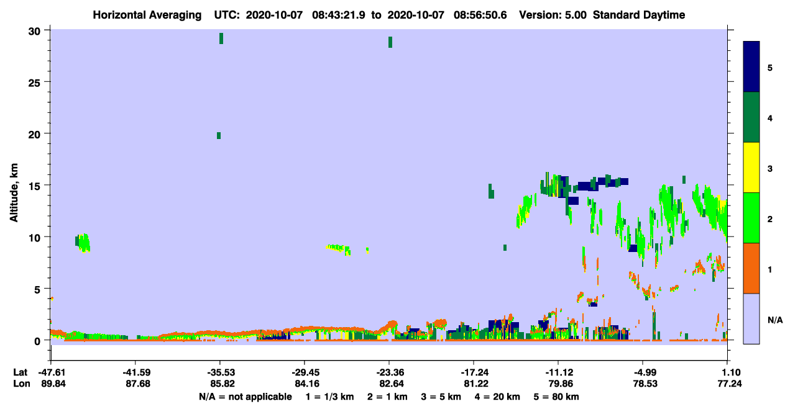Click the altitude tick label 30

pyautogui.click(x=35, y=31)
